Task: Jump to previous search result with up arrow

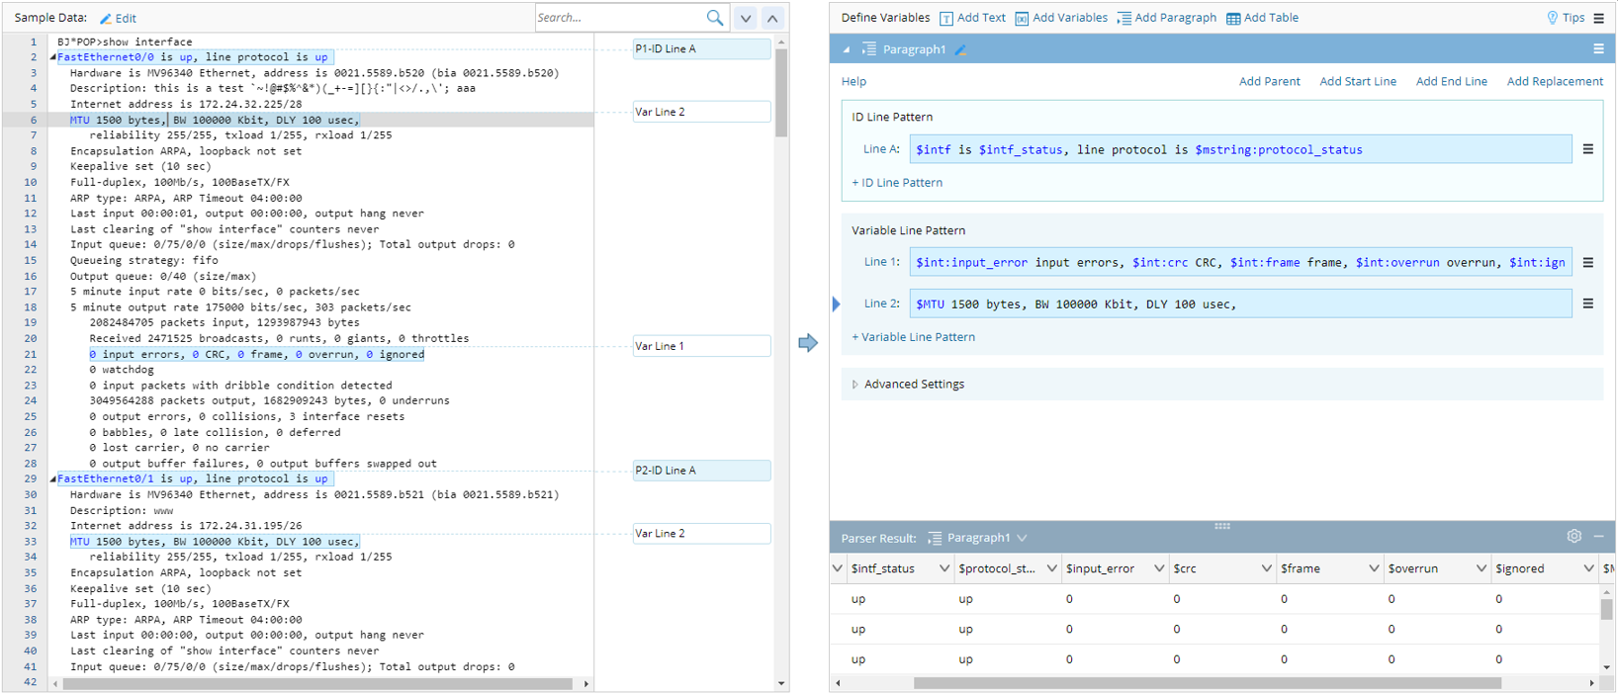Action: (772, 18)
